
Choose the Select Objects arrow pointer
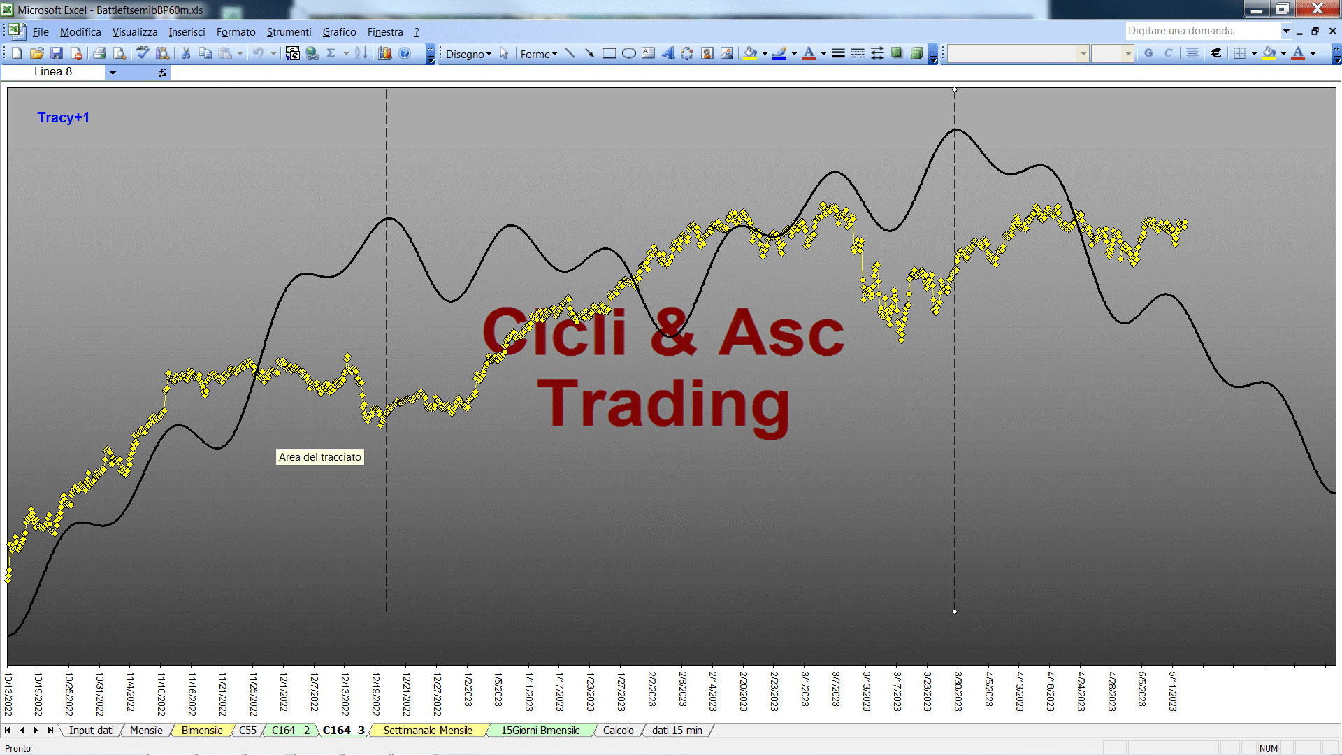pyautogui.click(x=504, y=54)
